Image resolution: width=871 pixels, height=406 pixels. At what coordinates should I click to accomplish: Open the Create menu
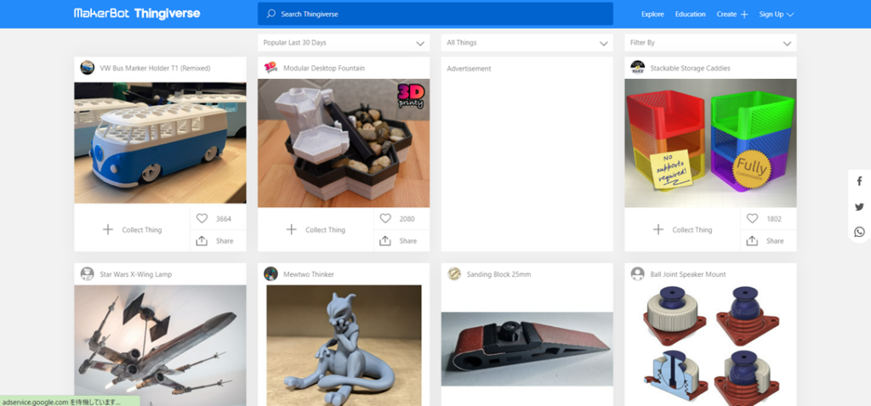coord(726,14)
